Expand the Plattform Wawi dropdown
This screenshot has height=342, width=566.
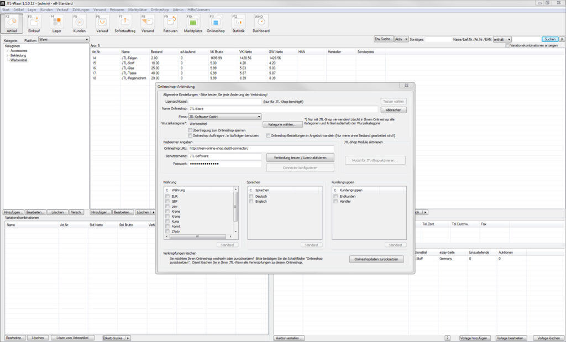(64, 39)
